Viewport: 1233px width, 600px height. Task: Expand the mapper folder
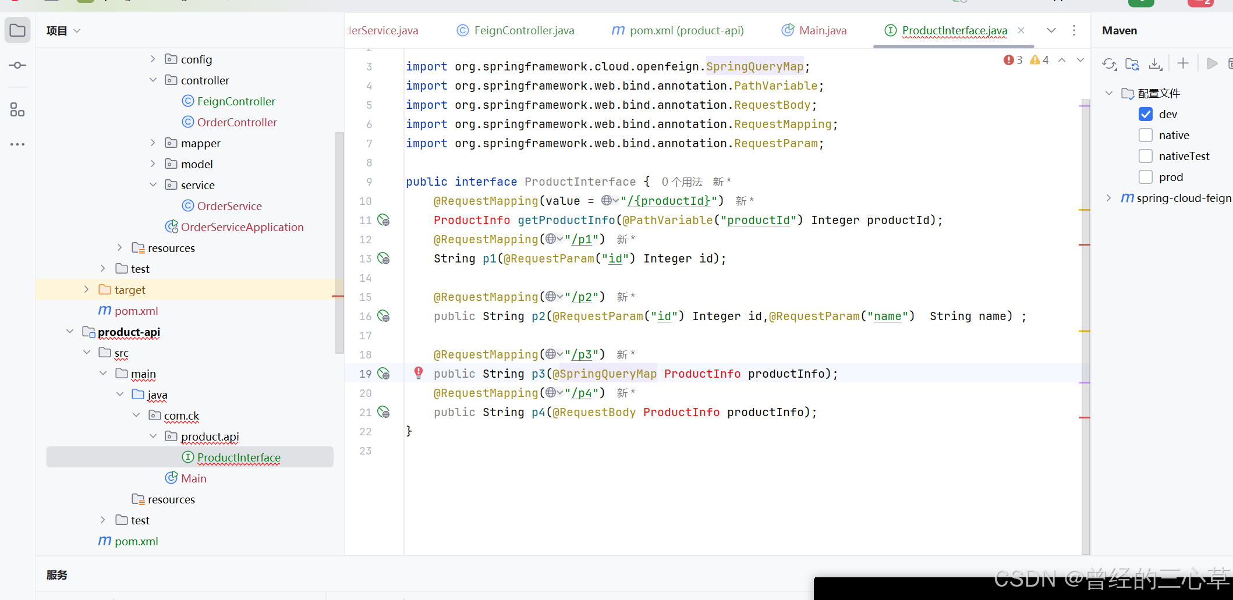pyautogui.click(x=153, y=143)
